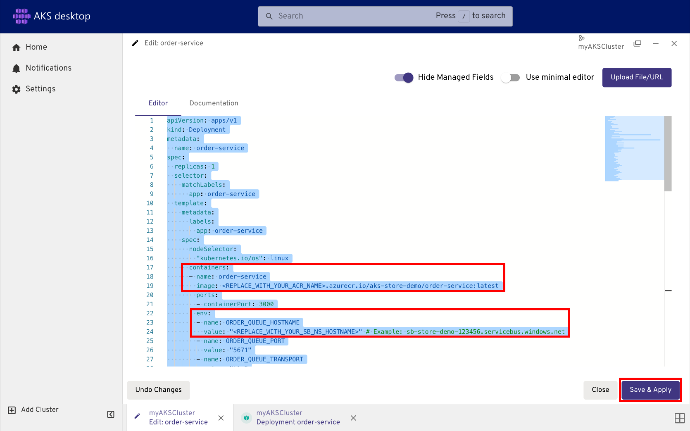This screenshot has height=431, width=690.
Task: Click the pencil icon in bottom Edit tab
Action: [x=138, y=416]
